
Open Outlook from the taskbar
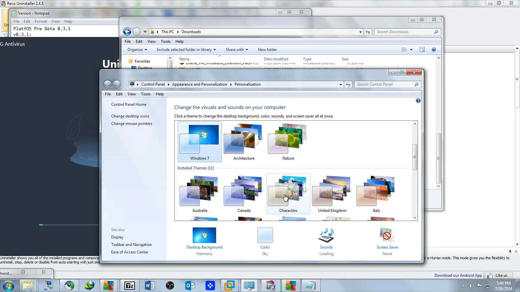point(190,286)
